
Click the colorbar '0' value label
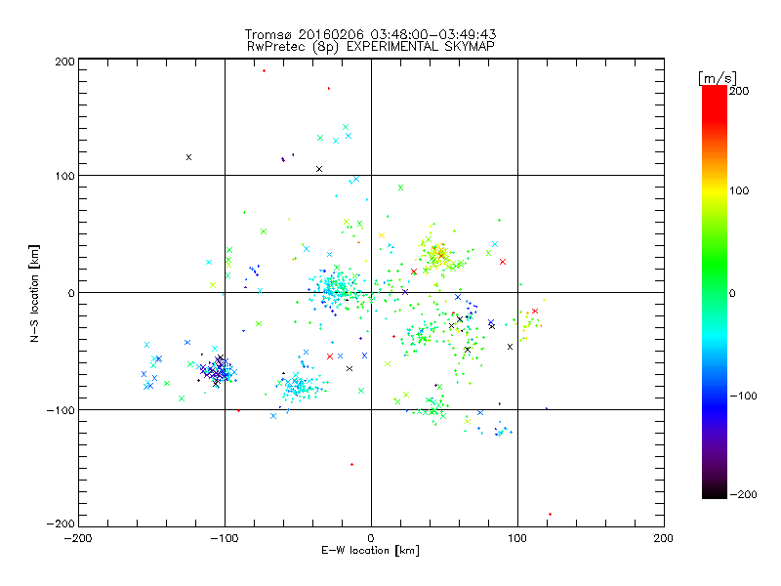[732, 294]
